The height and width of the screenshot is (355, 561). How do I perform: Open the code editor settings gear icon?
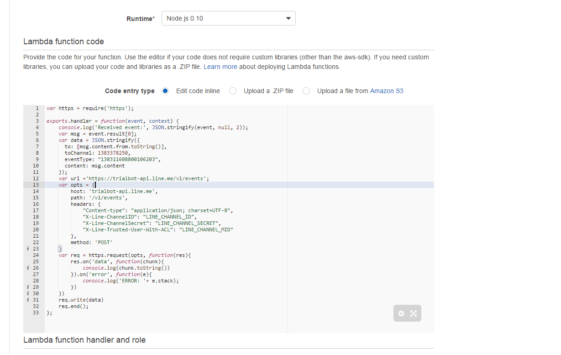(401, 313)
